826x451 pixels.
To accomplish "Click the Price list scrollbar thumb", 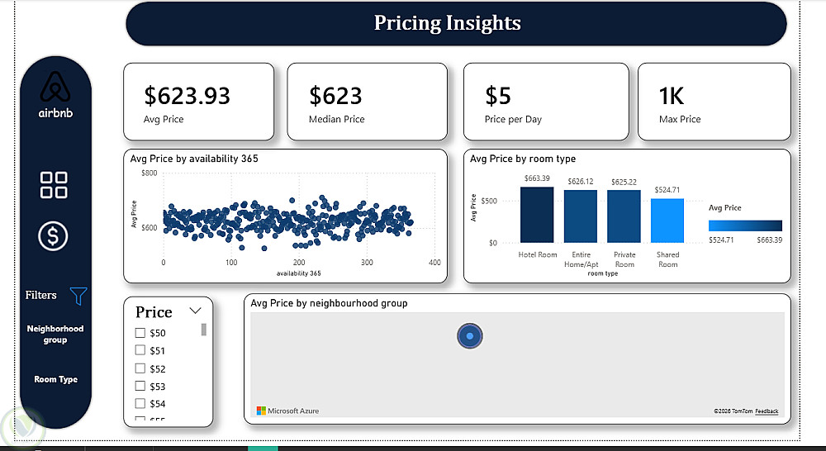I will [204, 330].
